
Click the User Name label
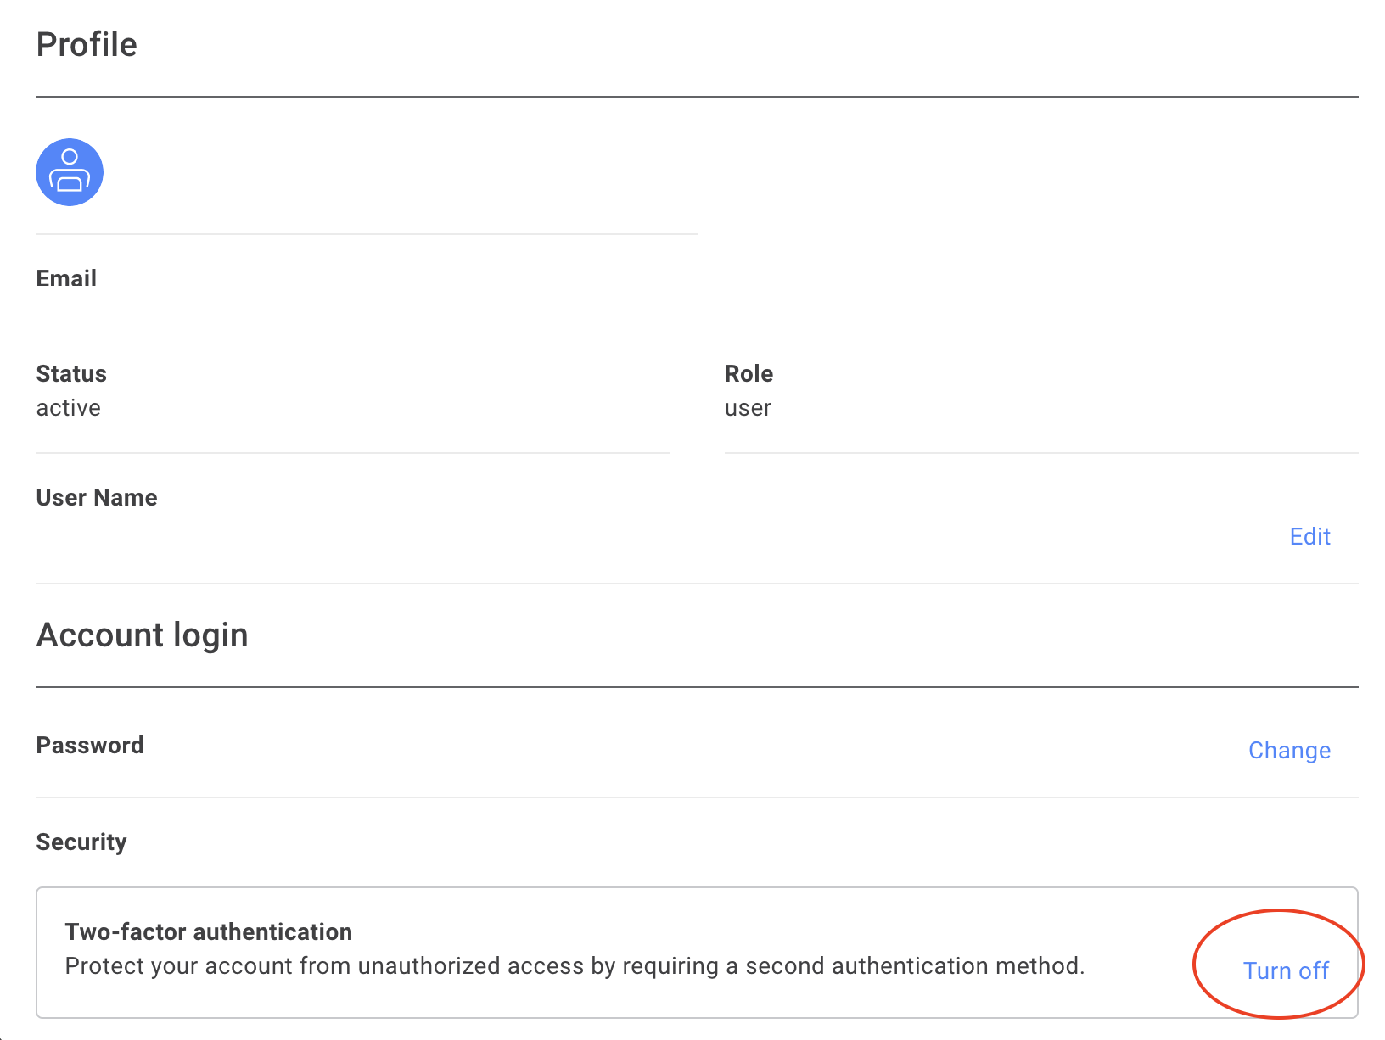tap(96, 497)
